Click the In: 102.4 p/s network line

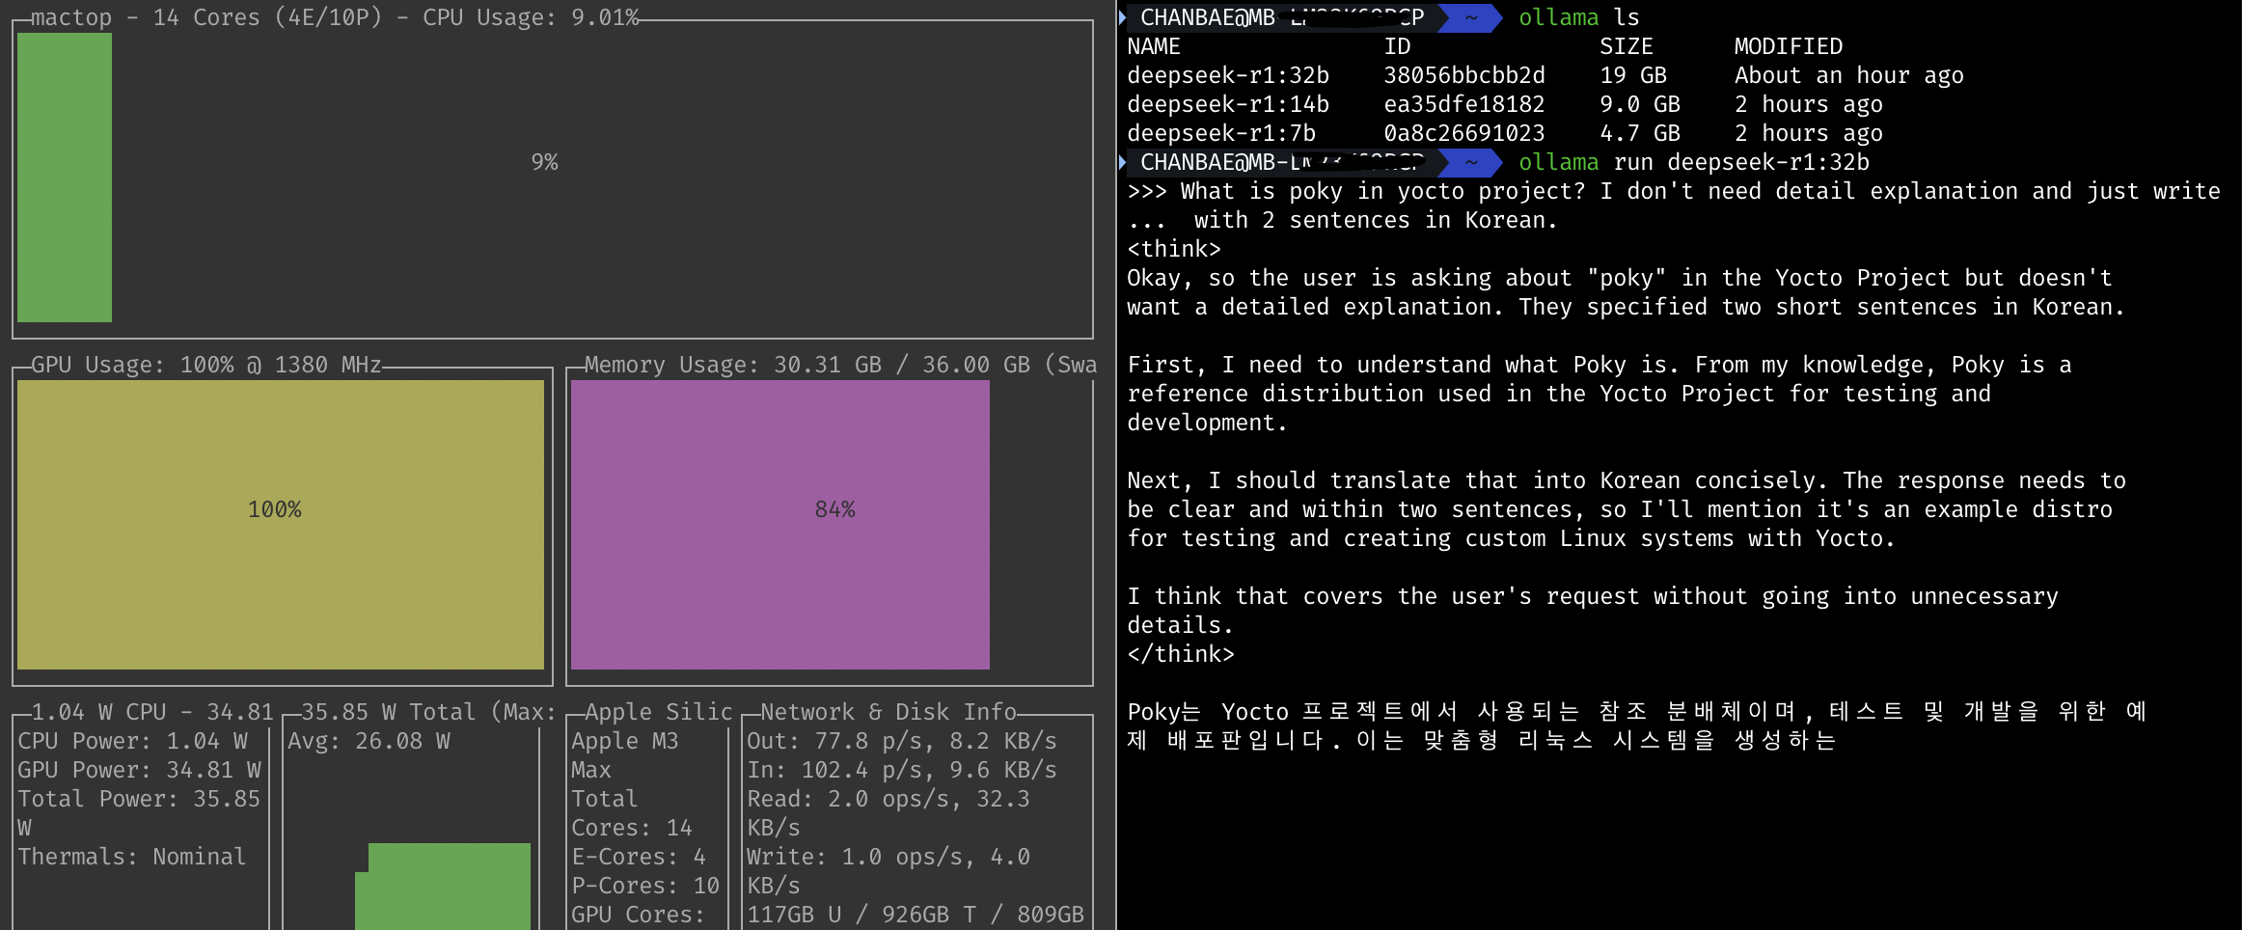point(902,770)
